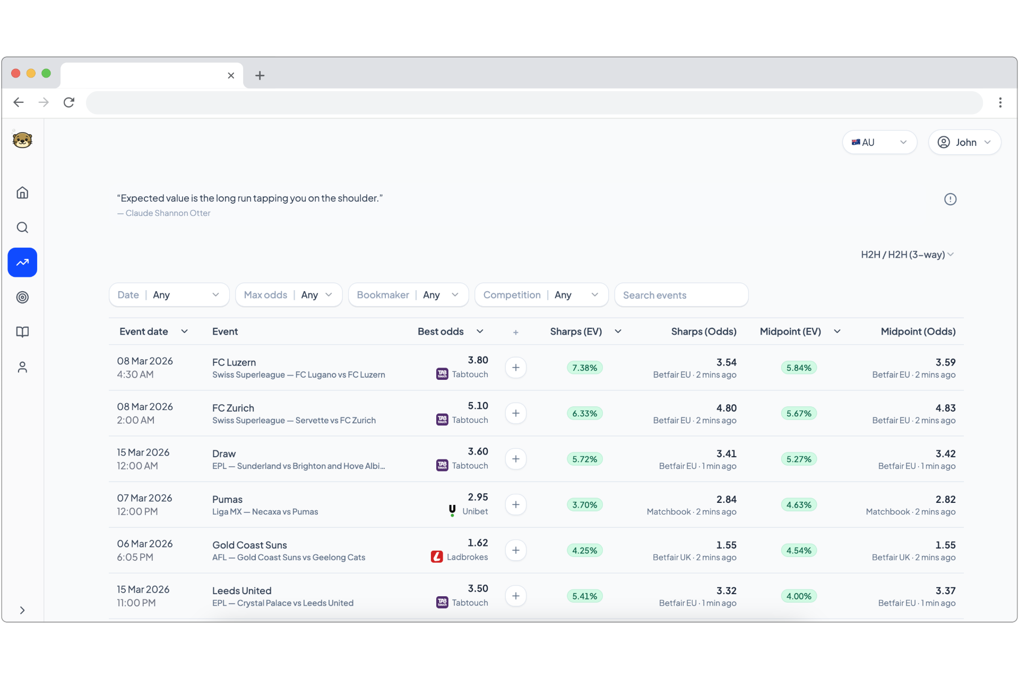Open the trending odds view in the sidebar
The image size is (1019, 679).
pos(22,262)
